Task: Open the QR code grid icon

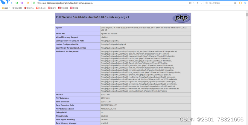Action: (x=190, y=3)
